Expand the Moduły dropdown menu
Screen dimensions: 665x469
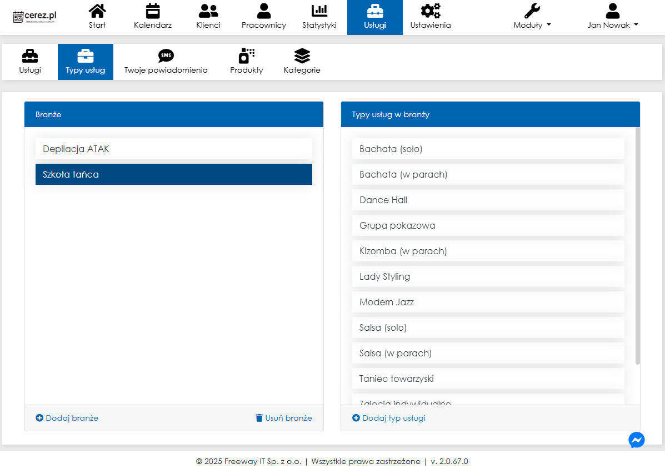[x=532, y=25]
